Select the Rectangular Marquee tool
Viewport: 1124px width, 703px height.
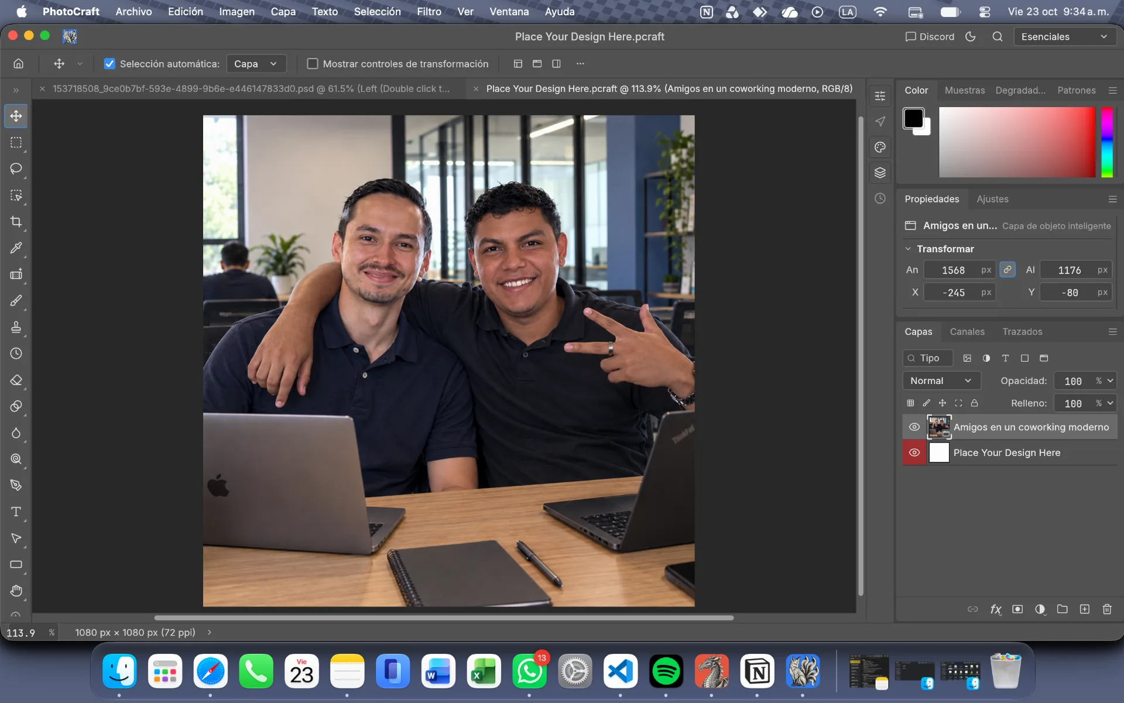(x=16, y=142)
